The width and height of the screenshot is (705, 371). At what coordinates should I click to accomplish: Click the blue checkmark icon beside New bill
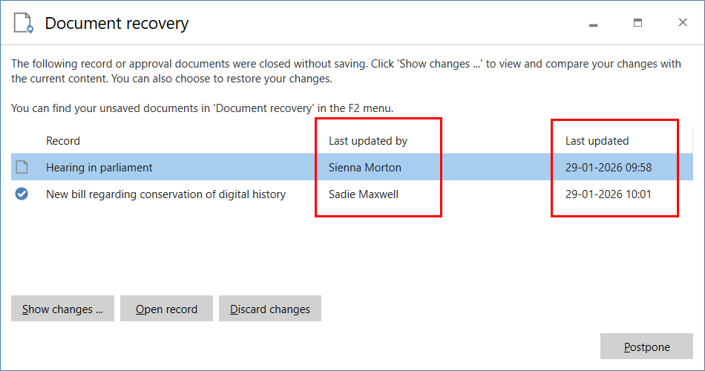click(x=22, y=194)
